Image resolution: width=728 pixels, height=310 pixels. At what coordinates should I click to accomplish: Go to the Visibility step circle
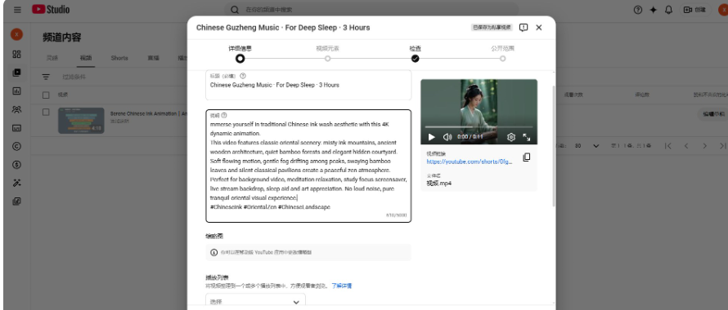pos(502,59)
